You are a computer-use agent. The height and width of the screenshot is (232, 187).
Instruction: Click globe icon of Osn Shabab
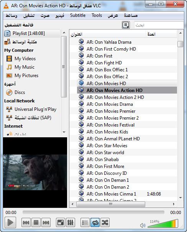(81, 159)
